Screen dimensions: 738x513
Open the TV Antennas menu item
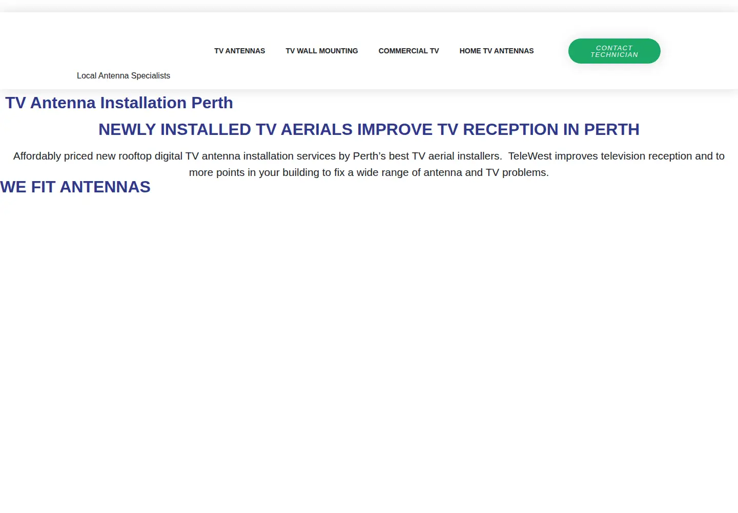tap(239, 51)
